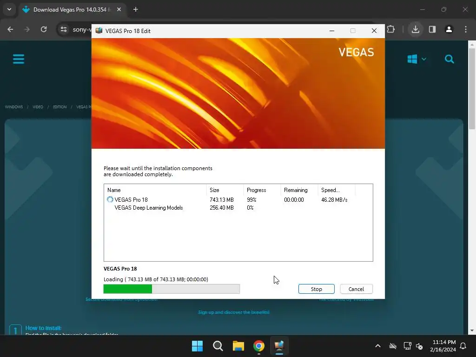
Task: Click the 256.40 MB size value
Action: coord(222,208)
